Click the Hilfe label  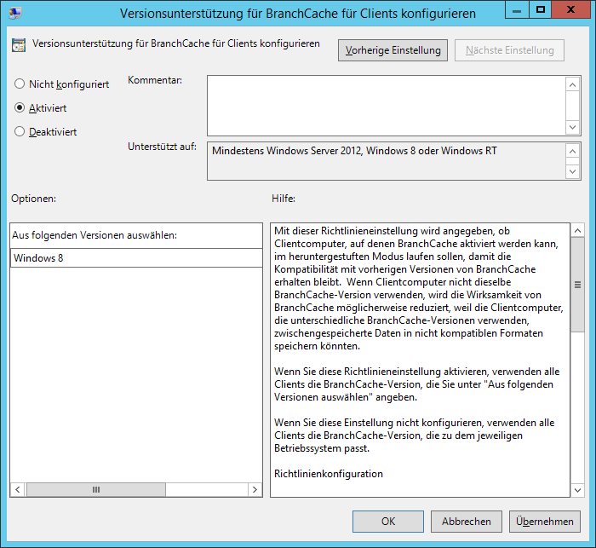(284, 199)
